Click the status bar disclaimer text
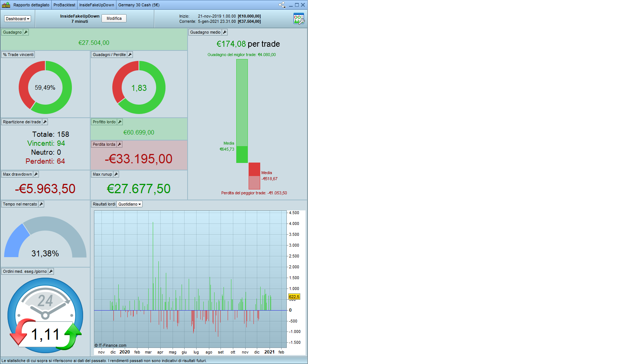Viewport: 629px width, 364px height. pos(104,361)
